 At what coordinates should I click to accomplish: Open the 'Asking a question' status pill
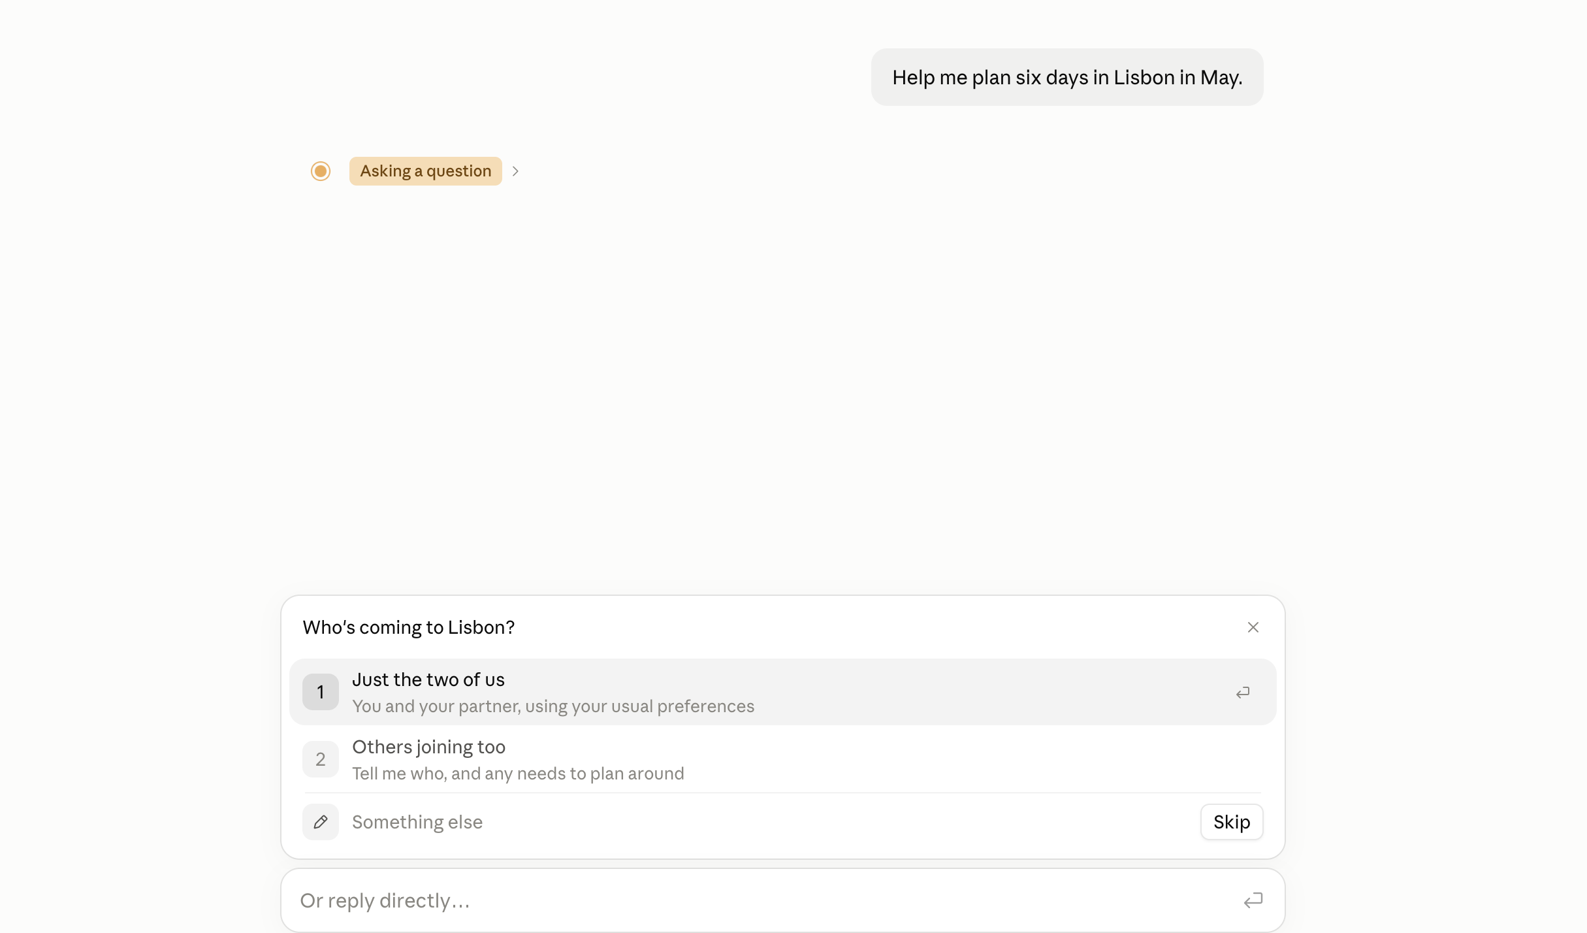425,171
